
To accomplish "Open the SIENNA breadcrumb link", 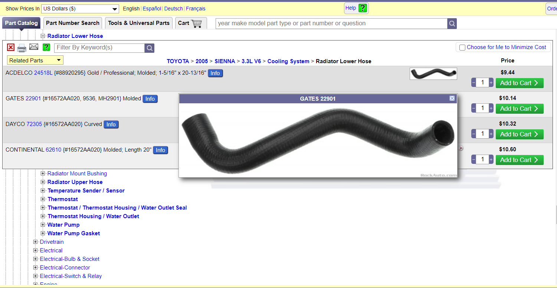I will (225, 61).
